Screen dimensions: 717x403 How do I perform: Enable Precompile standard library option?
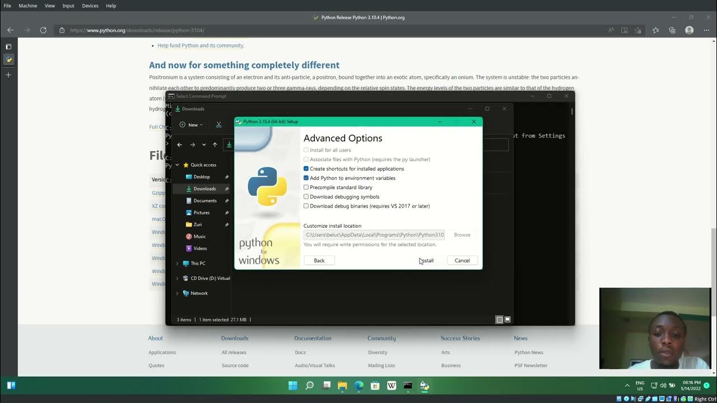coord(306,188)
